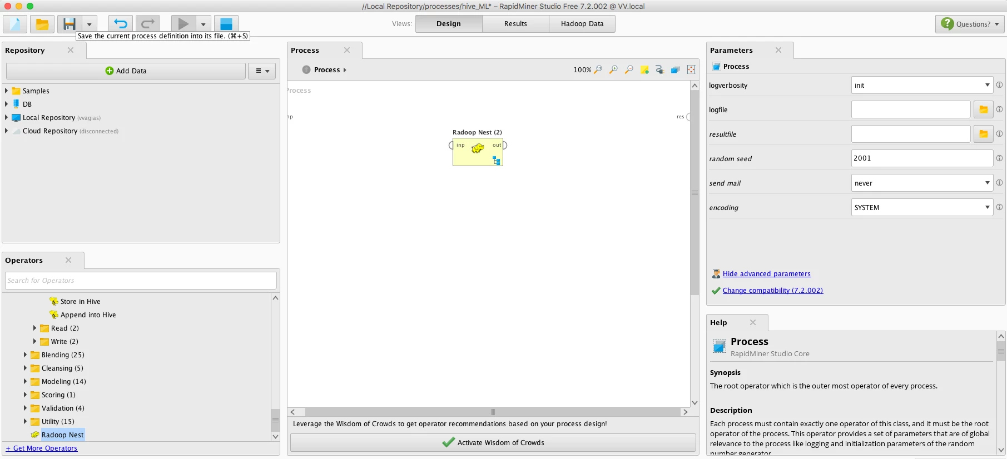This screenshot has height=459, width=1007.
Task: Browse for a logfile with its folder icon
Action: tap(983, 109)
